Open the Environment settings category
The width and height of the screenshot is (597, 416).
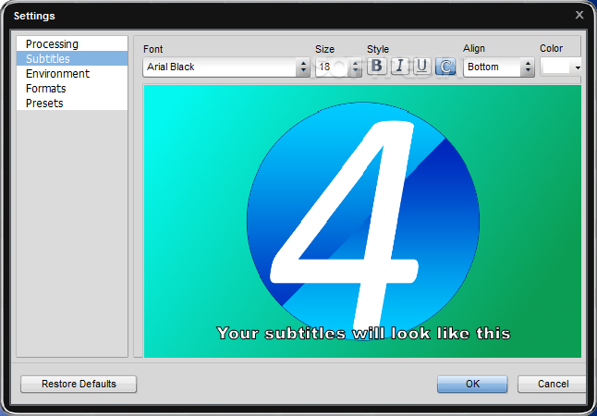pyautogui.click(x=72, y=74)
